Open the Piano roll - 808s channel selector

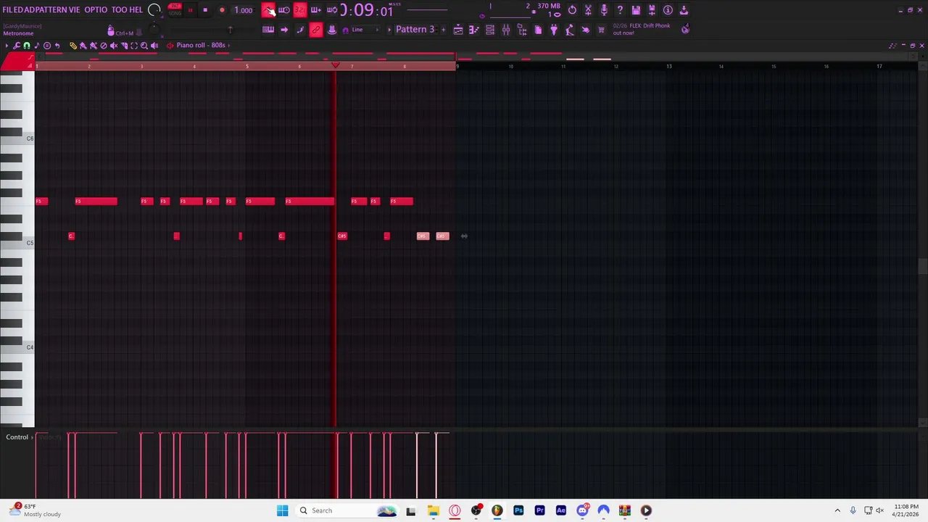[x=201, y=45]
